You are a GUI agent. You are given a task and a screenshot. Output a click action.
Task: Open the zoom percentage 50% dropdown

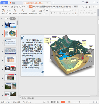point(70,102)
